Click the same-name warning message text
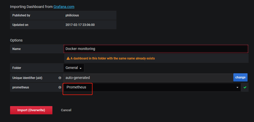Image resolution: width=254 pixels, height=122 pixels. (x=113, y=58)
